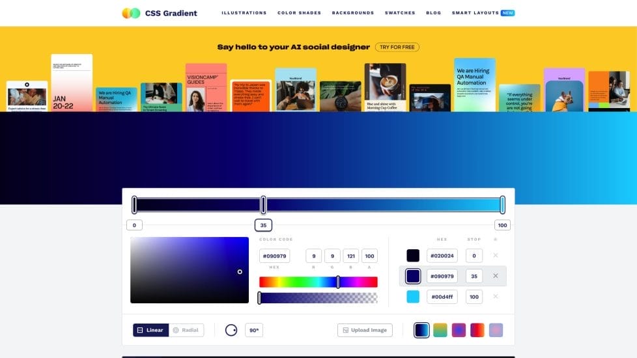Open the Color Shades page
This screenshot has height=358, width=637.
pos(299,13)
